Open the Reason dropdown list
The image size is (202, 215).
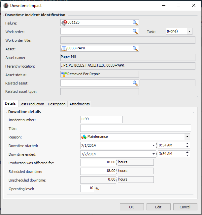coord(187,136)
